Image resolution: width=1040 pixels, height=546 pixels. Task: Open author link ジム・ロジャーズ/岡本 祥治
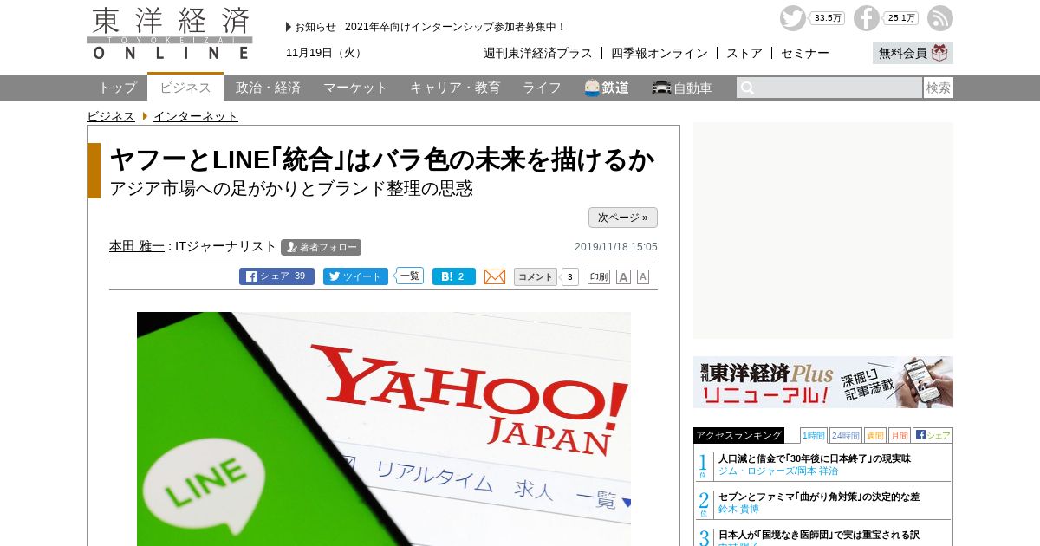tap(778, 471)
